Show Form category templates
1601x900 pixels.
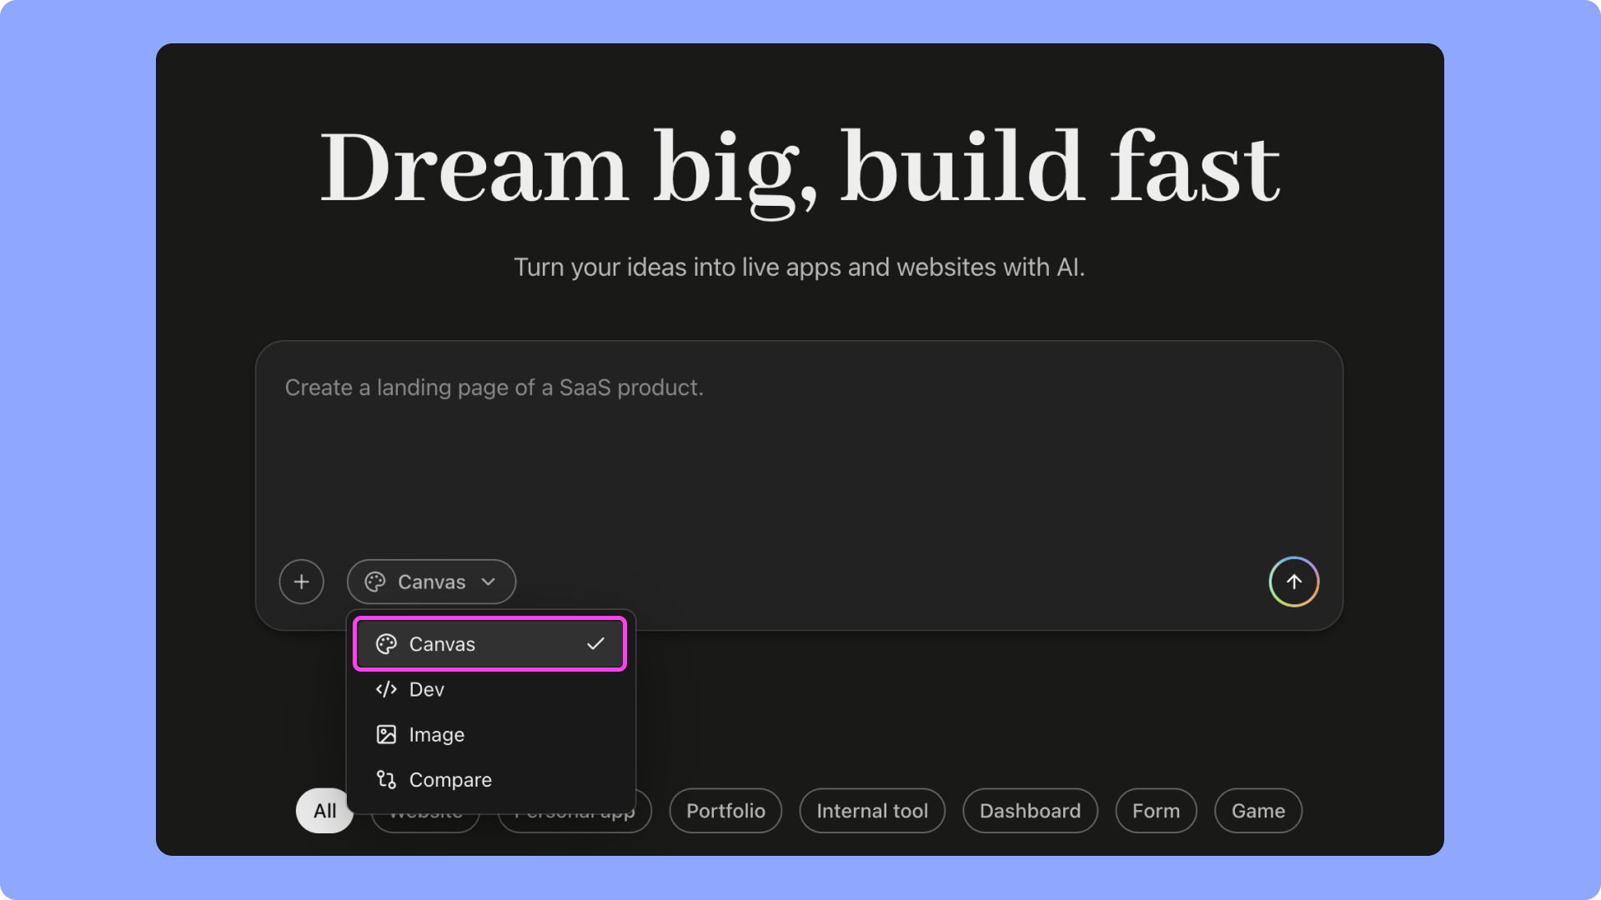(x=1156, y=811)
